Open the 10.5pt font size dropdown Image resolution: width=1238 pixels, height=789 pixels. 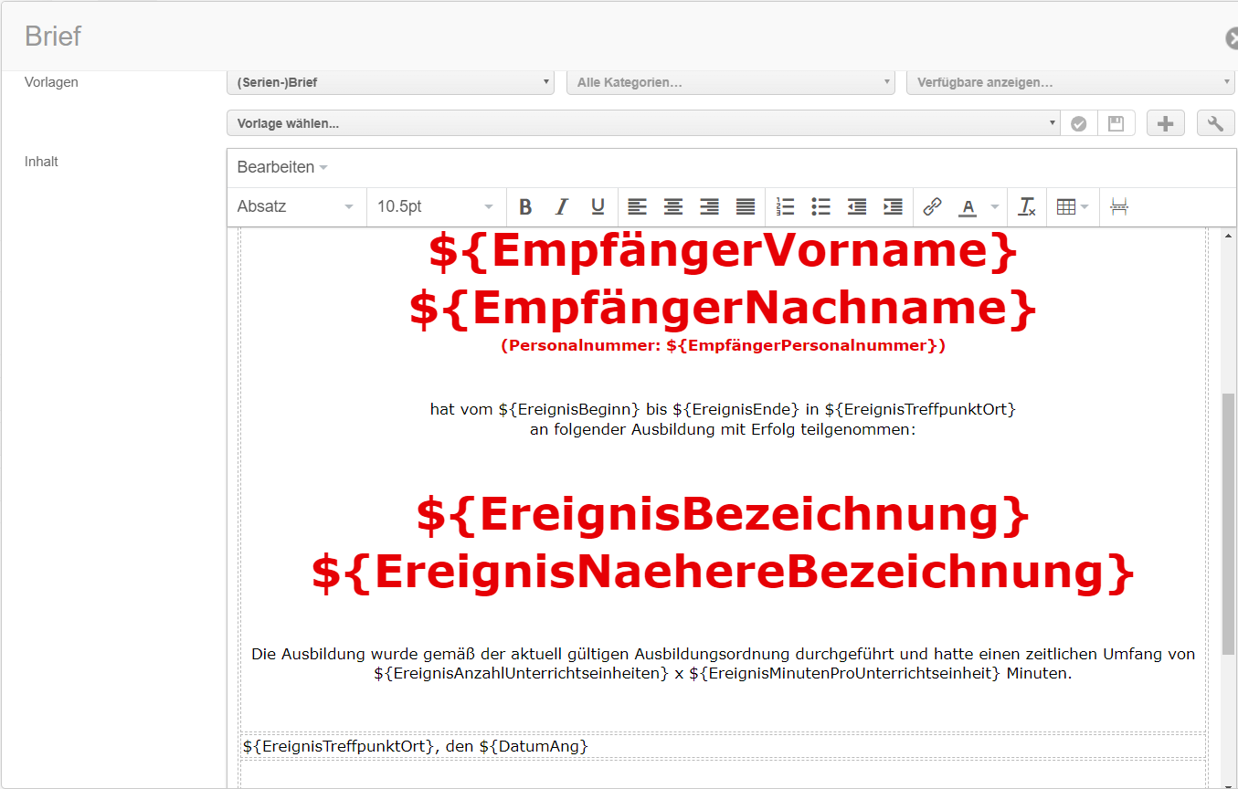[435, 207]
